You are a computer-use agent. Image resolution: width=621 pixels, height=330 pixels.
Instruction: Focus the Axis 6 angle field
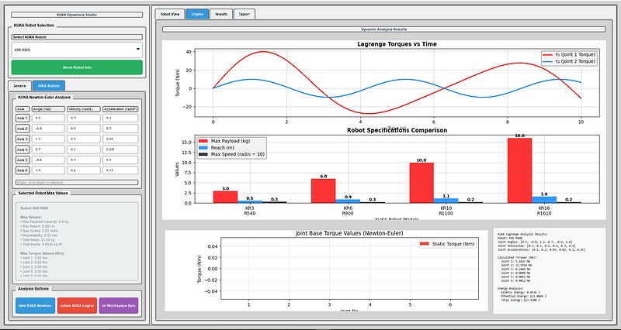point(47,170)
